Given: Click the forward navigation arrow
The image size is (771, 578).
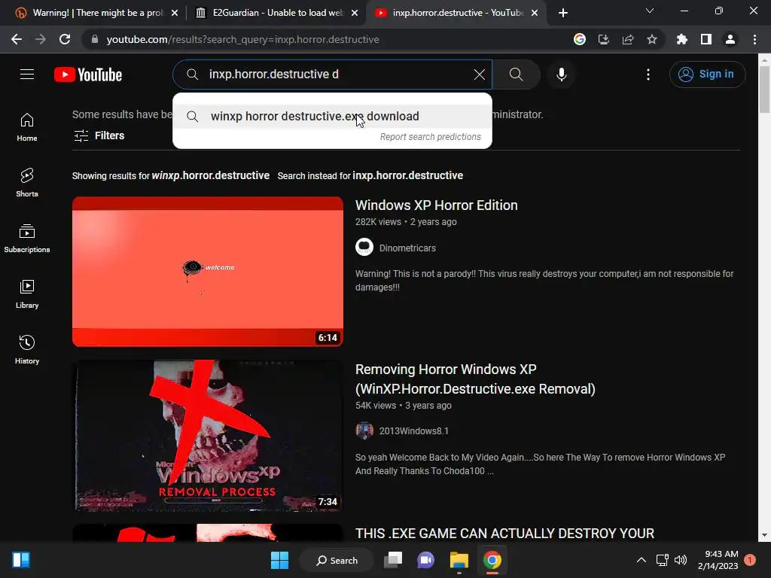Looking at the screenshot, I should (x=41, y=39).
